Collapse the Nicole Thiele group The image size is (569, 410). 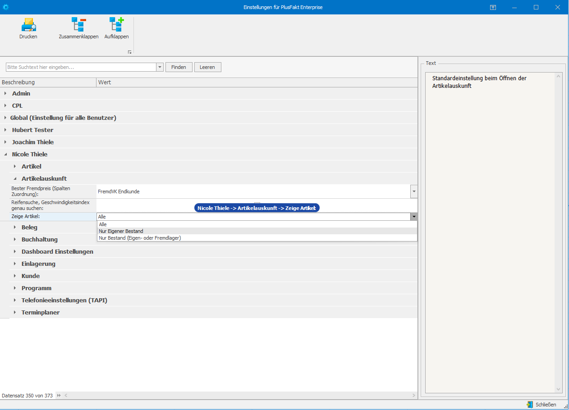[x=5, y=155]
